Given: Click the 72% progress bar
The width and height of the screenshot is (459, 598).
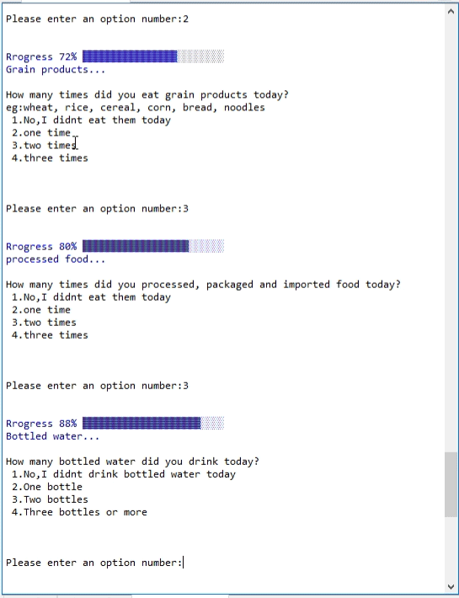Looking at the screenshot, I should [x=153, y=56].
